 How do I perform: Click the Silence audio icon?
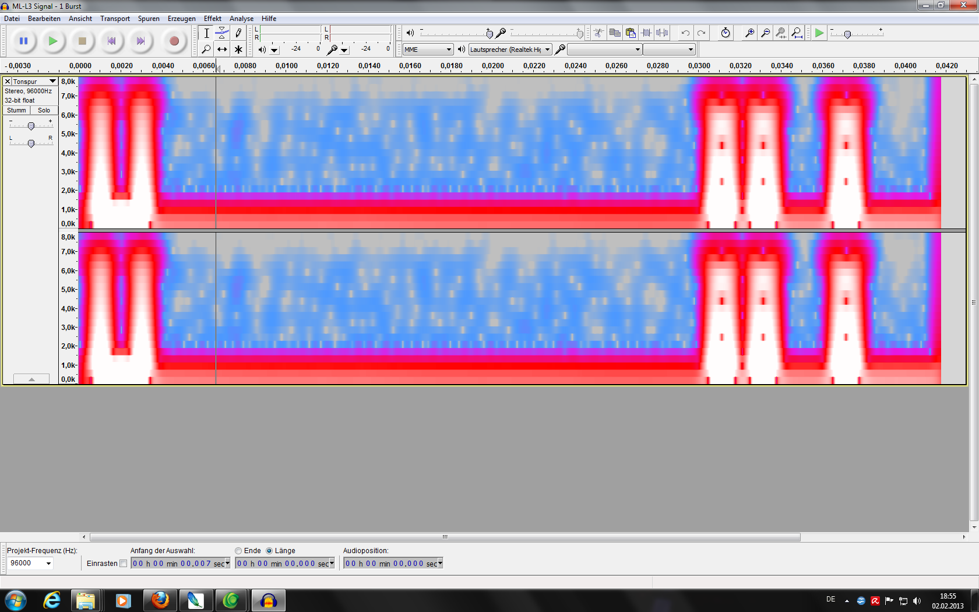(662, 33)
